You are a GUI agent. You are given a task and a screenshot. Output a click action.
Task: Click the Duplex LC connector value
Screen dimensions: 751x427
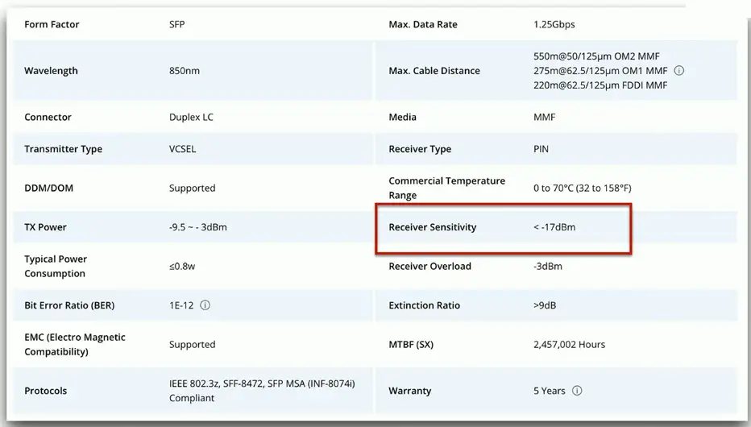click(x=191, y=117)
